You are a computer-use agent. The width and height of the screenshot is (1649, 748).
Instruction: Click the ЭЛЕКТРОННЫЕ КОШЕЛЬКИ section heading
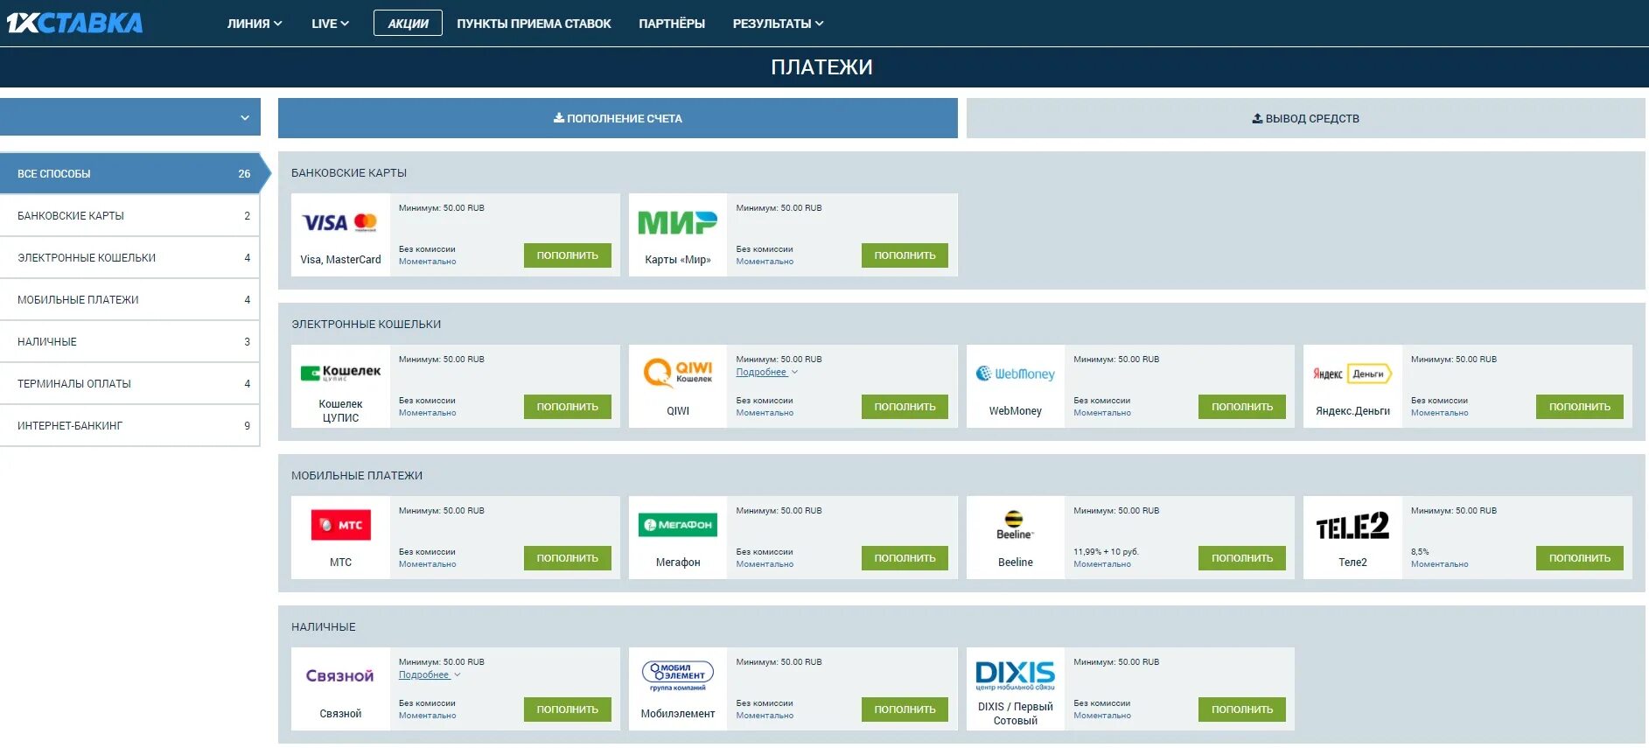[x=366, y=325]
